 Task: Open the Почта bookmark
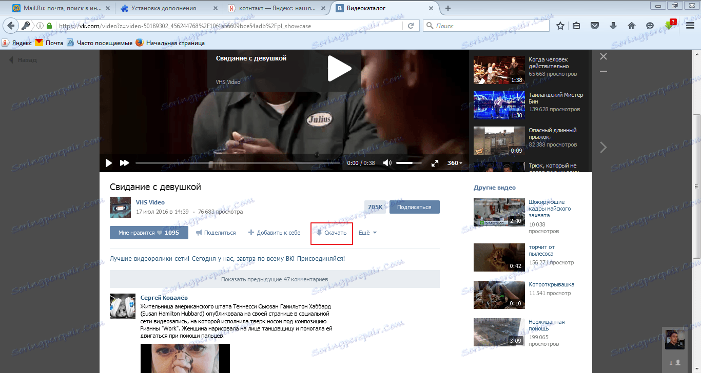pyautogui.click(x=49, y=43)
